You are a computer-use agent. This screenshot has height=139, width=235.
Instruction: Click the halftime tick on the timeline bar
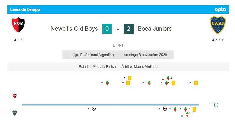point(111,104)
